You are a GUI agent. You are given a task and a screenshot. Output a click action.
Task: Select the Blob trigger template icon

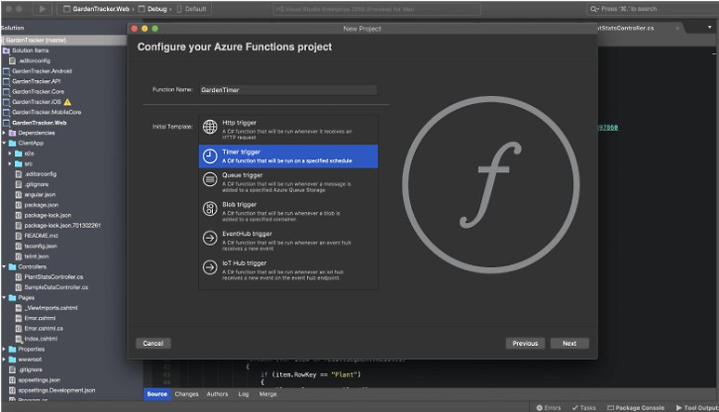pyautogui.click(x=210, y=208)
